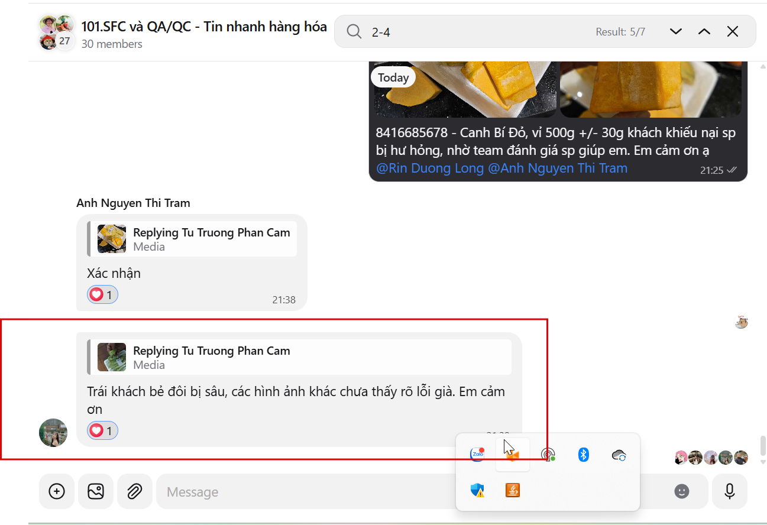Click the 21:38 timestamp on "Xác nhận"

point(284,300)
